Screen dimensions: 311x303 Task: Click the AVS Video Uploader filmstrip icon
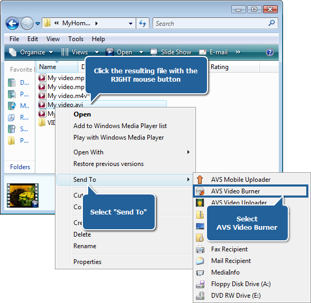tap(200, 203)
